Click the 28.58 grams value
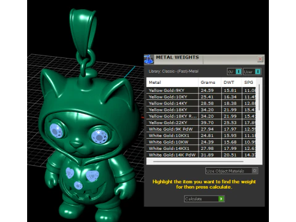Viewport: 296px width, 222px height. coord(207,103)
